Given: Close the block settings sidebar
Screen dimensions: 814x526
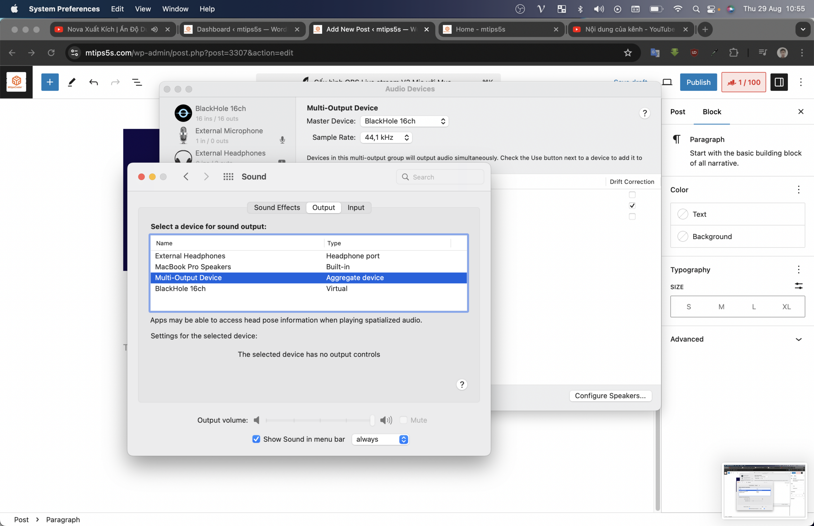Looking at the screenshot, I should 800,112.
